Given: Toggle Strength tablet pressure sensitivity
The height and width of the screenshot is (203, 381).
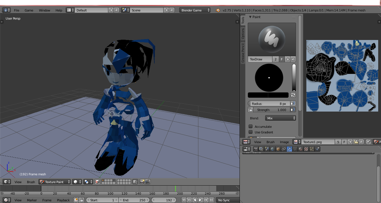Looking at the screenshot, I should click(293, 110).
